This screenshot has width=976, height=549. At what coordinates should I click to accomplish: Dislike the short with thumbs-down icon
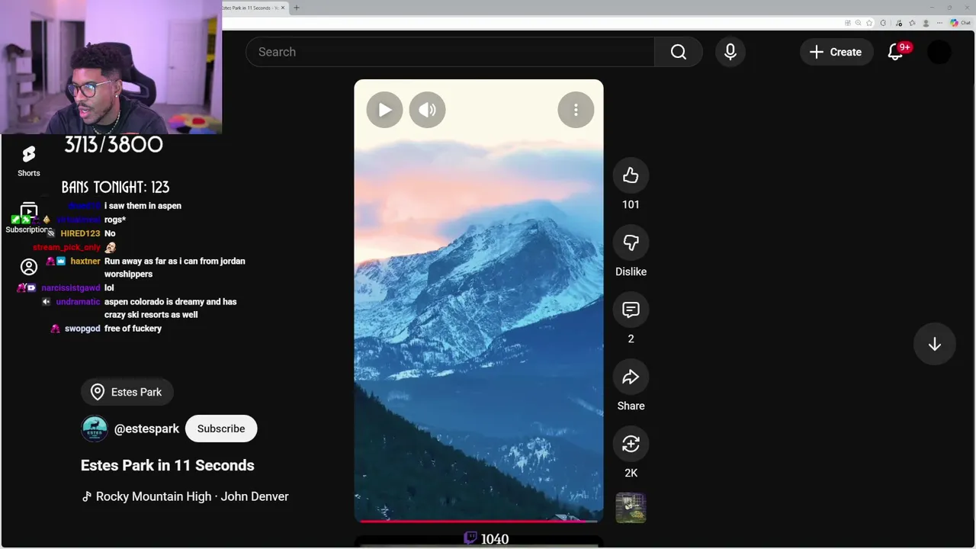click(x=631, y=242)
